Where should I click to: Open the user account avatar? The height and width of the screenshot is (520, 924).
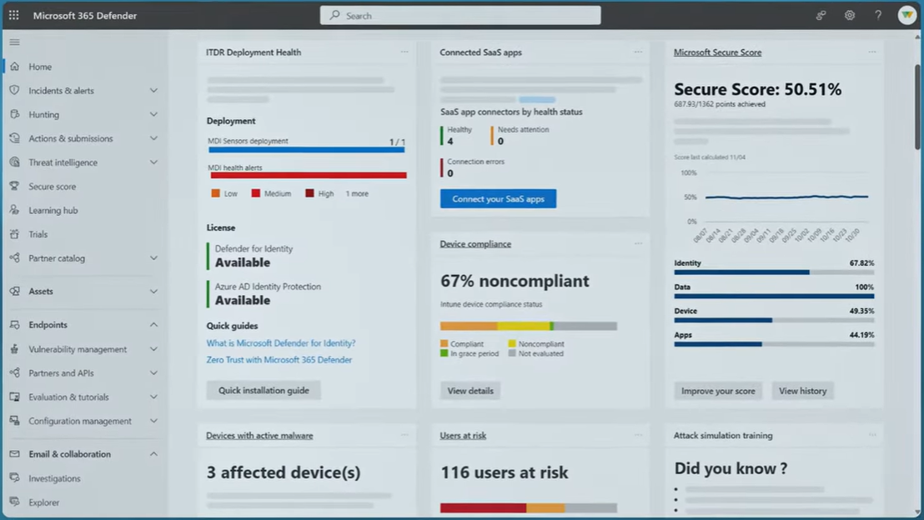click(x=907, y=15)
